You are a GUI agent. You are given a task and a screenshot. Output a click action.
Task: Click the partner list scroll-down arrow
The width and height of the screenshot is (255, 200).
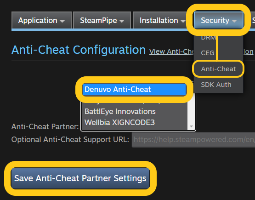tap(191, 126)
